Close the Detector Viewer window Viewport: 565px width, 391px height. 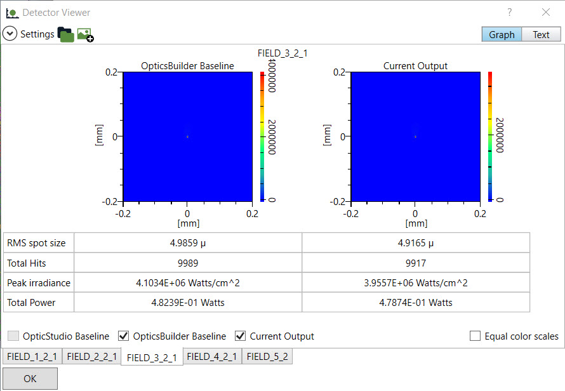(545, 12)
